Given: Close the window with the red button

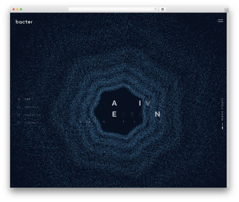Looking at the screenshot, I should [14, 9].
